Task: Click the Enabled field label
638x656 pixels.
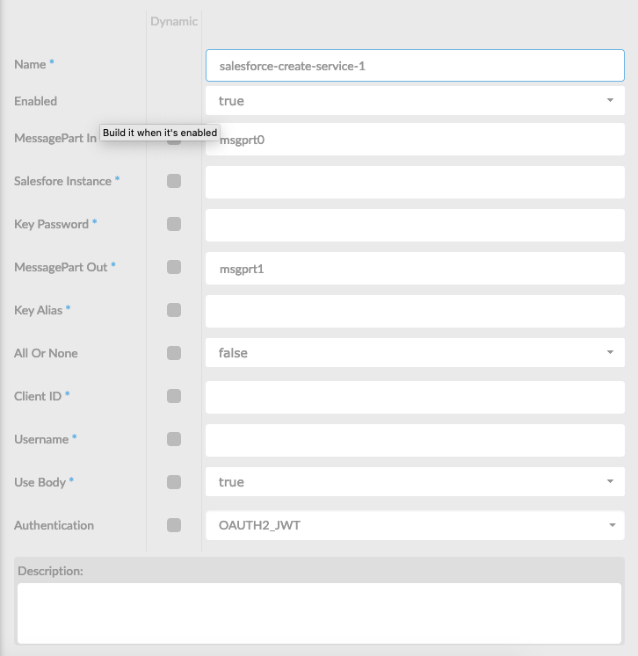Action: [35, 101]
